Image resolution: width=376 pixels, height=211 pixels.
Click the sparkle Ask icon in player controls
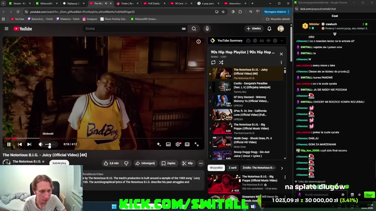point(159,144)
